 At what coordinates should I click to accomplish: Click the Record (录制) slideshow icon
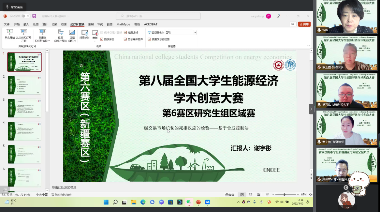point(95,33)
